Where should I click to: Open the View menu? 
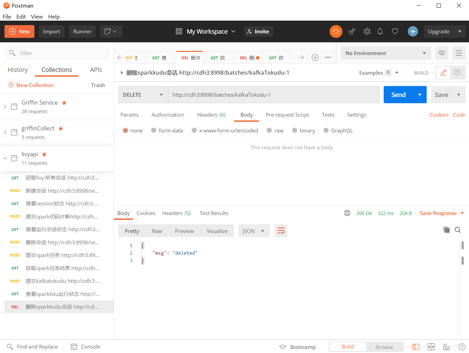(x=37, y=17)
